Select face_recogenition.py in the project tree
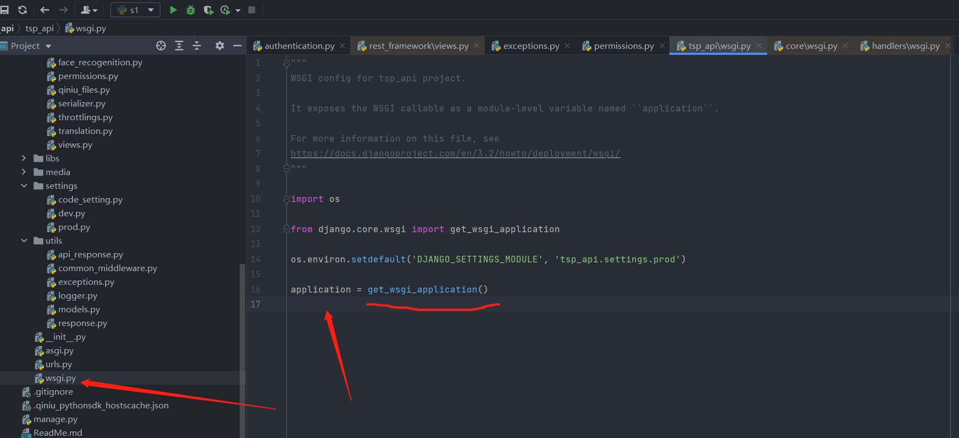The height and width of the screenshot is (438, 959). click(x=100, y=63)
